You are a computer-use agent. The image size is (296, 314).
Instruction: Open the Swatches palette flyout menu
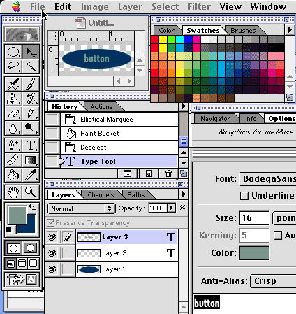(290, 30)
